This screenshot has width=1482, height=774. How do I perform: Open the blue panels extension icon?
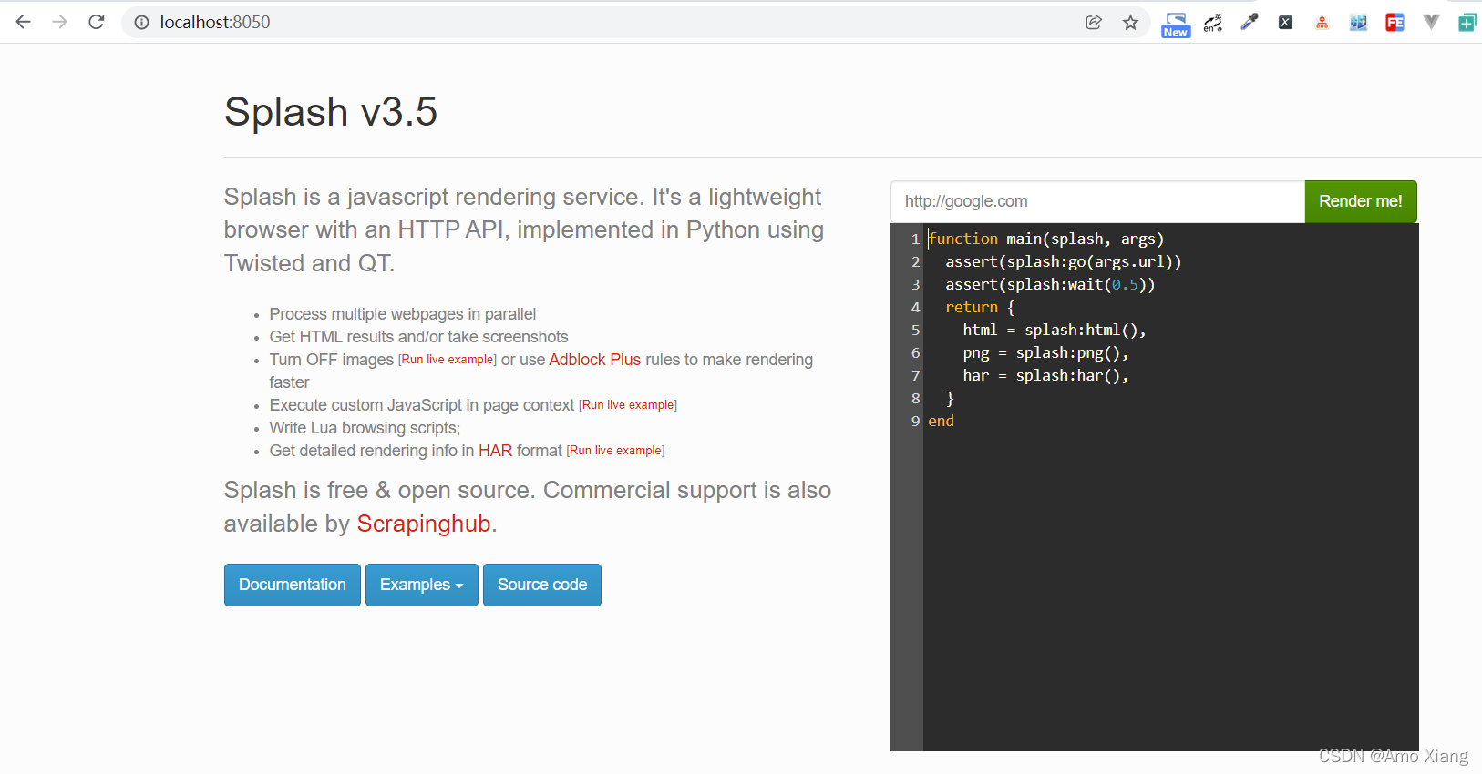point(1358,23)
